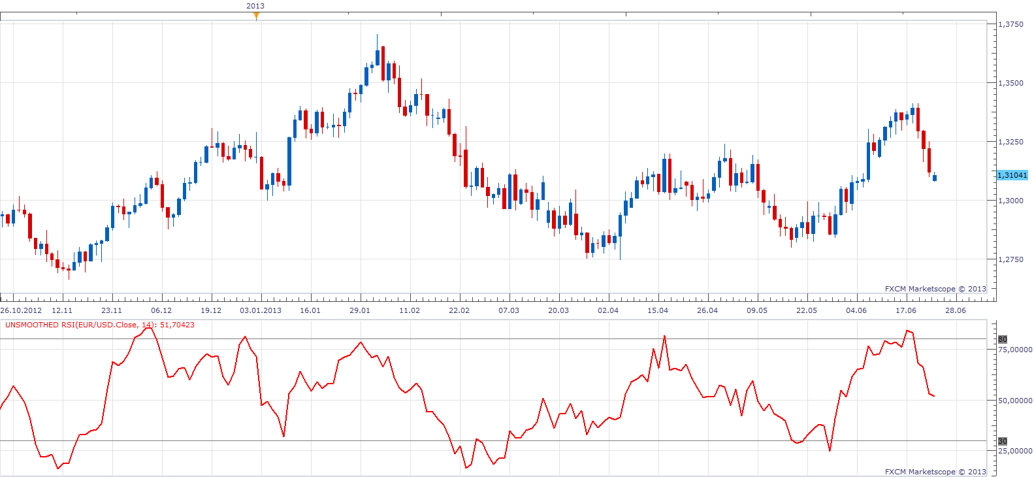The height and width of the screenshot is (477, 1034).
Task: Click the 1,3750 price axis label
Action: [x=1010, y=24]
